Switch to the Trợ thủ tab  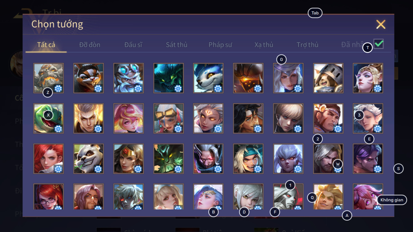(307, 45)
